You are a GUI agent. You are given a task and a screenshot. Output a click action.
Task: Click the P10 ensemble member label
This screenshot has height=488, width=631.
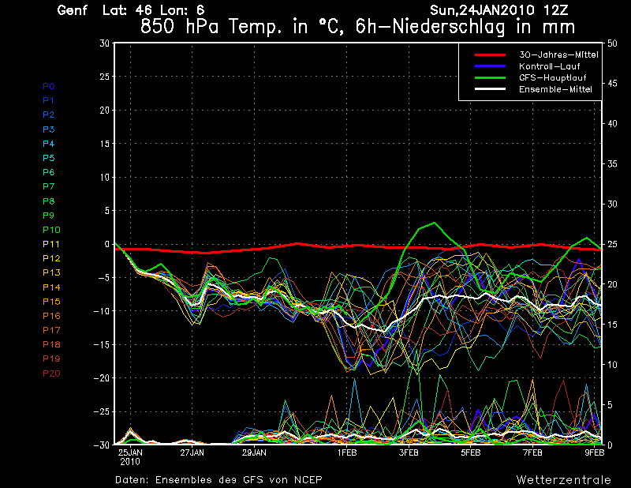[51, 230]
